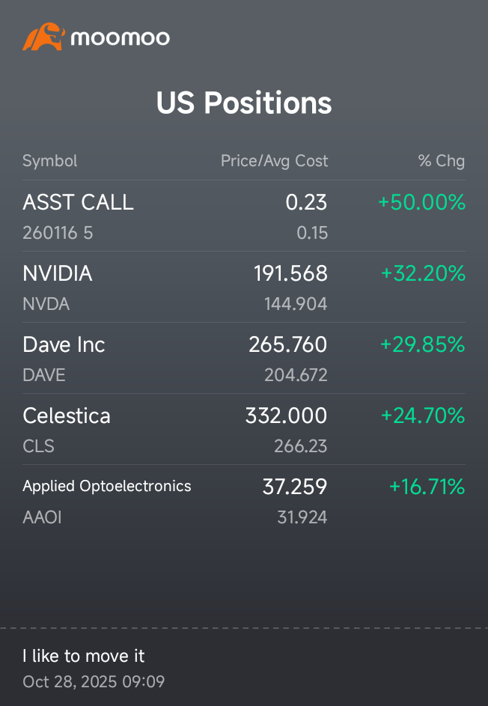
Task: Click the CLS ticker symbol
Action: 39,446
